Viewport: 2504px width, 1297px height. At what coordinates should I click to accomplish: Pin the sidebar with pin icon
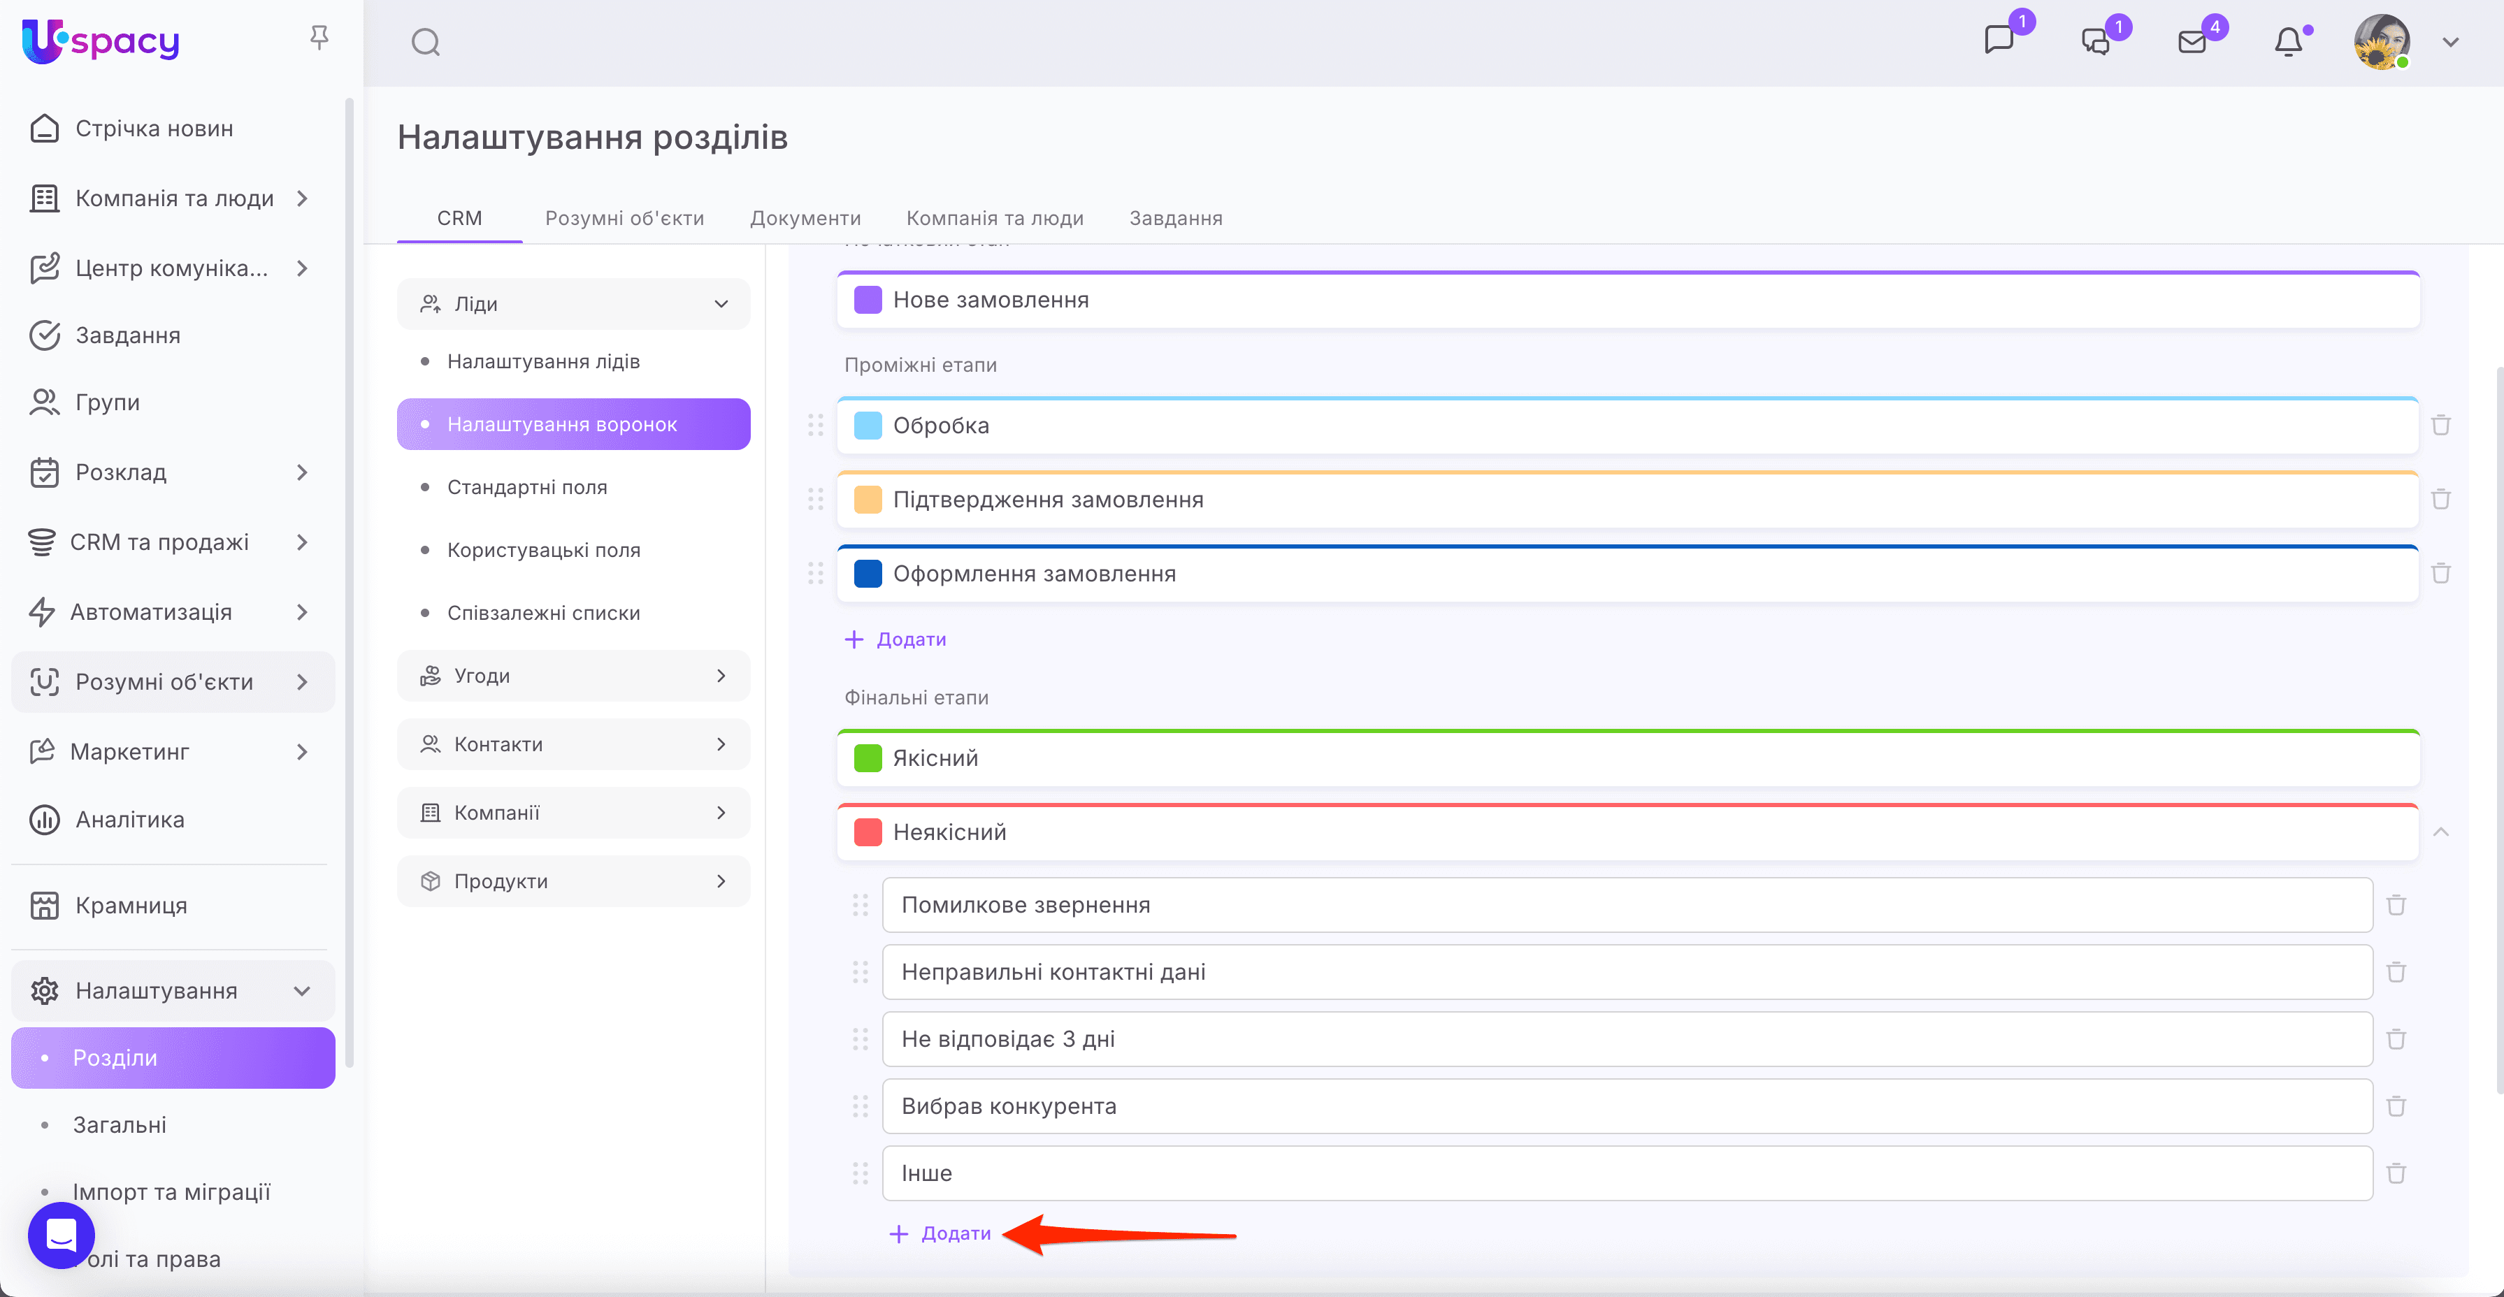319,38
